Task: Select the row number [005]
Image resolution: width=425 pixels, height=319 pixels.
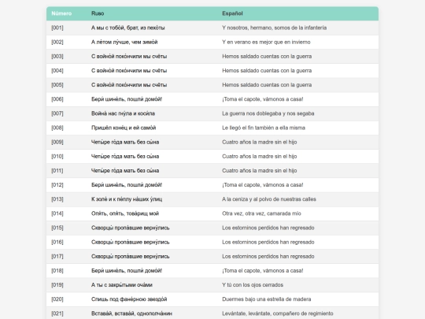Action: [57, 85]
